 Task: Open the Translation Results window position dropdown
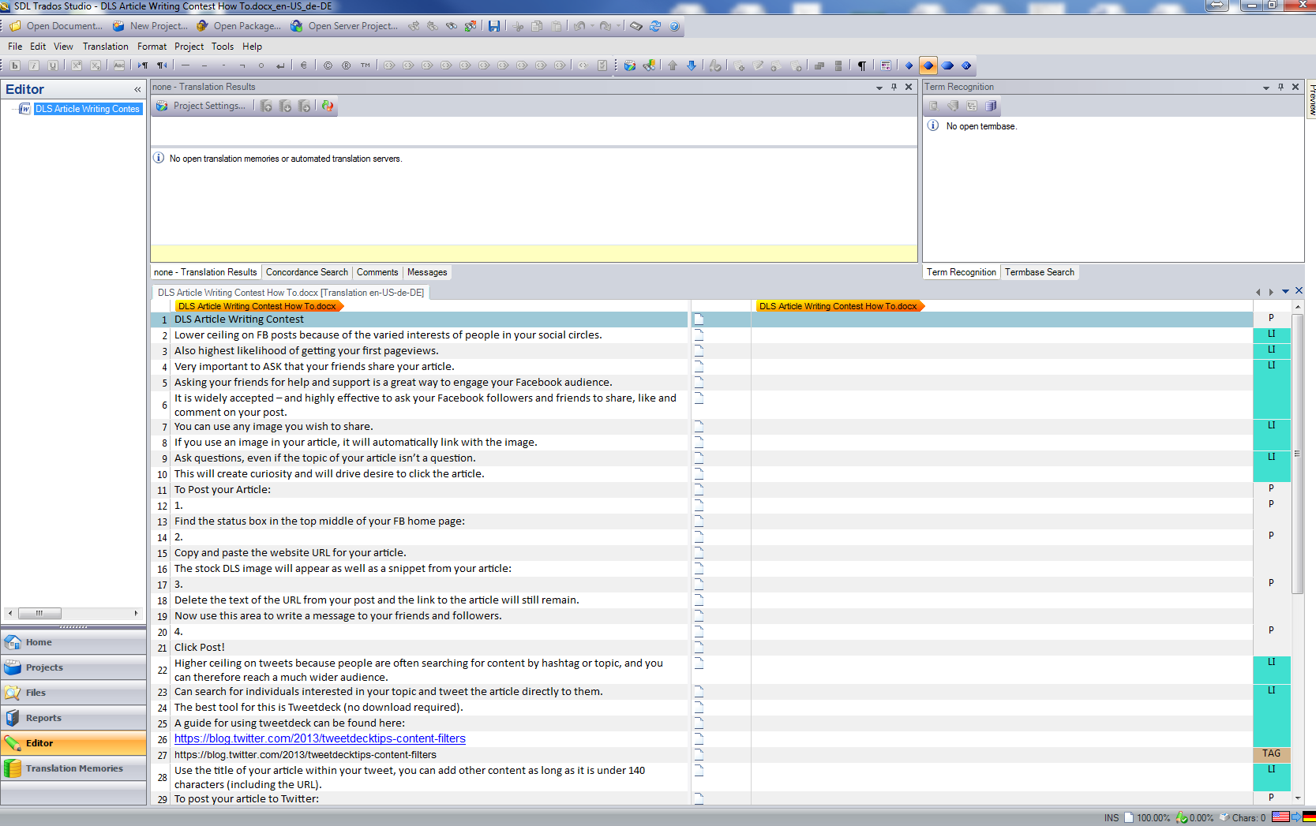point(879,88)
